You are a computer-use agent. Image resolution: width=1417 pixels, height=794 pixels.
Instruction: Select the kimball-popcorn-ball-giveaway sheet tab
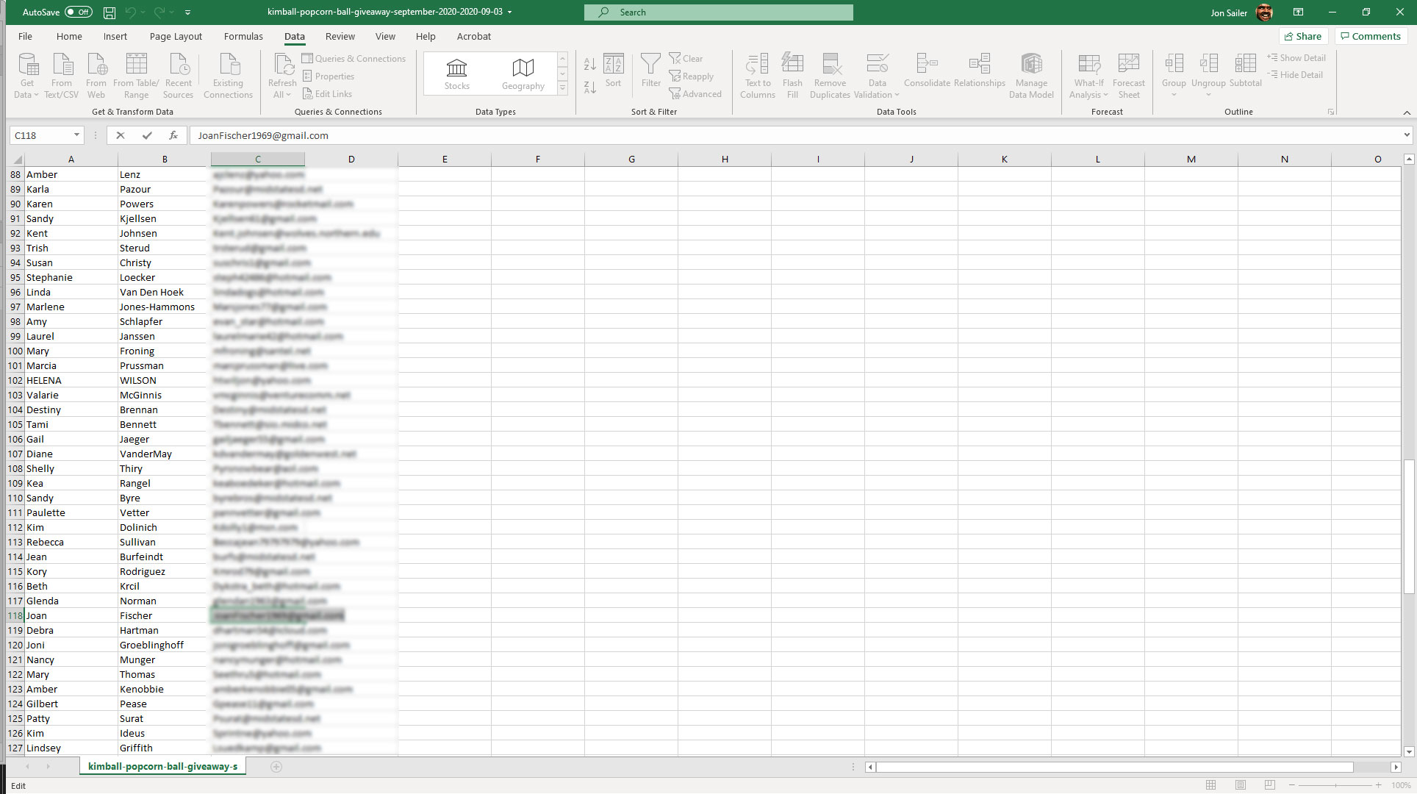tap(162, 766)
